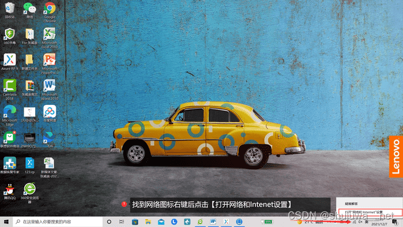403x227 pixels.
Task: Click the network icon in the system tray
Action: coord(355,222)
